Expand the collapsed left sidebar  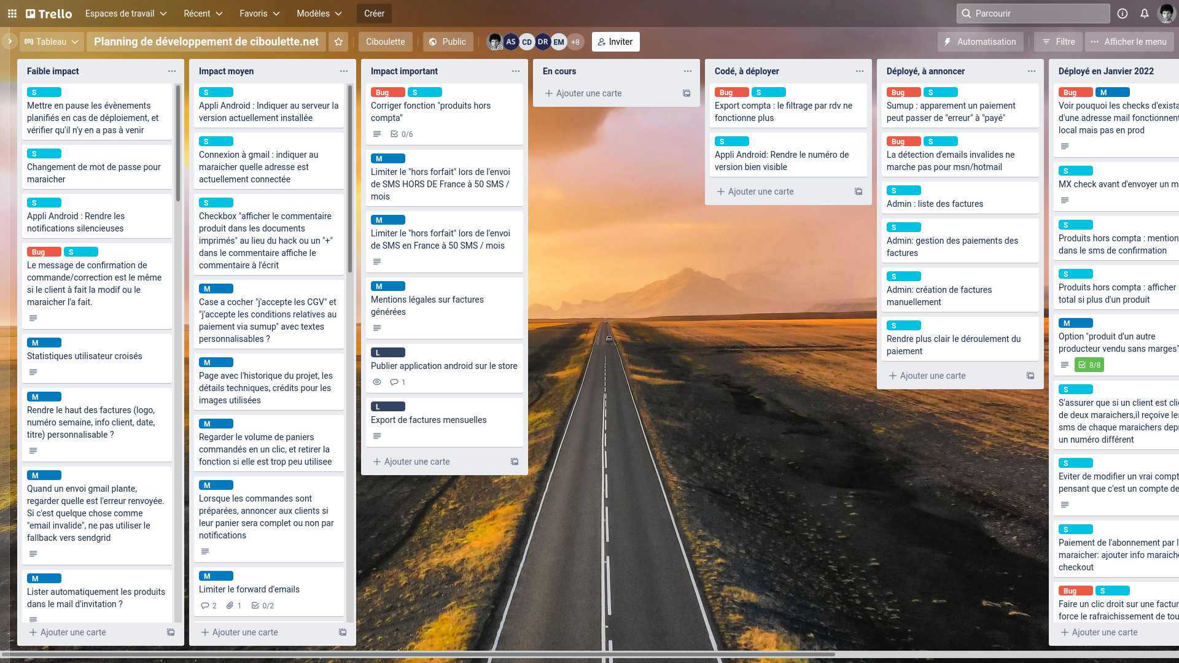click(9, 42)
